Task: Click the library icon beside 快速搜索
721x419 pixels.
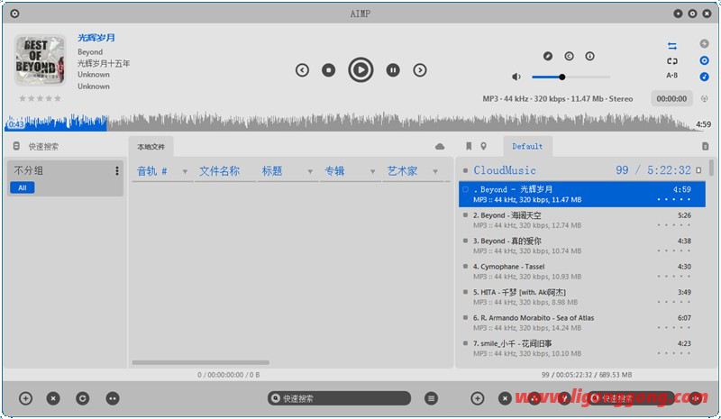Action: point(16,146)
